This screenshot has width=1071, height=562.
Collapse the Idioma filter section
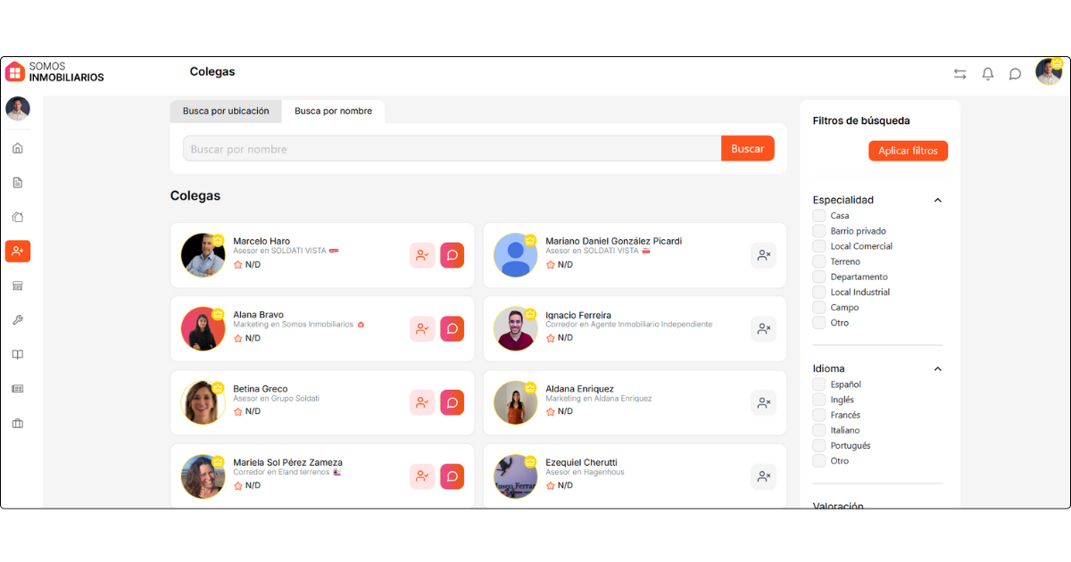click(x=937, y=369)
